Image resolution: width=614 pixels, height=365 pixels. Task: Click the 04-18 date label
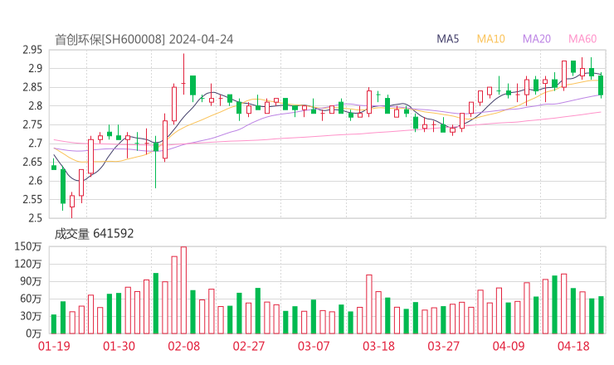[x=573, y=346]
